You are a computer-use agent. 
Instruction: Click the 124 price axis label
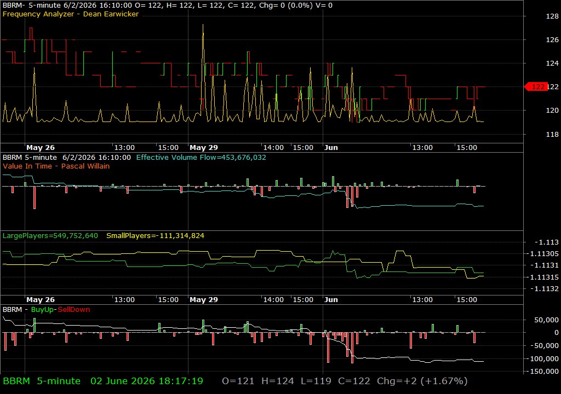pyautogui.click(x=552, y=63)
